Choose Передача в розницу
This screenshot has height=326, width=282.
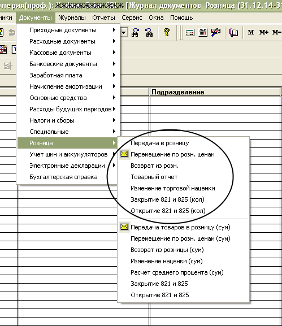point(184,143)
